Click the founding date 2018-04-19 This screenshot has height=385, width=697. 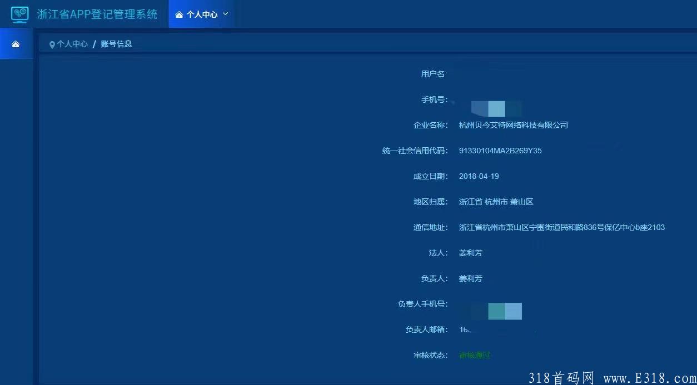[479, 176]
